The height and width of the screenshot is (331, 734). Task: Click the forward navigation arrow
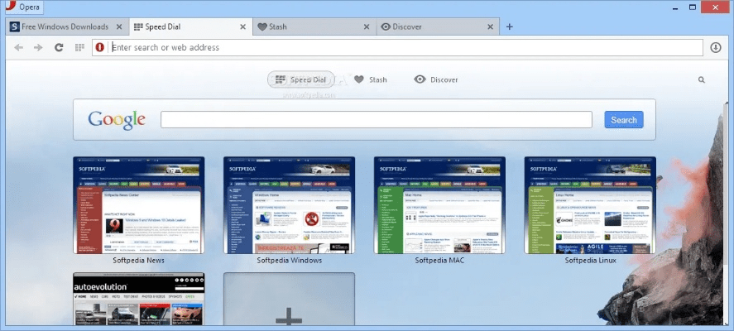(38, 47)
